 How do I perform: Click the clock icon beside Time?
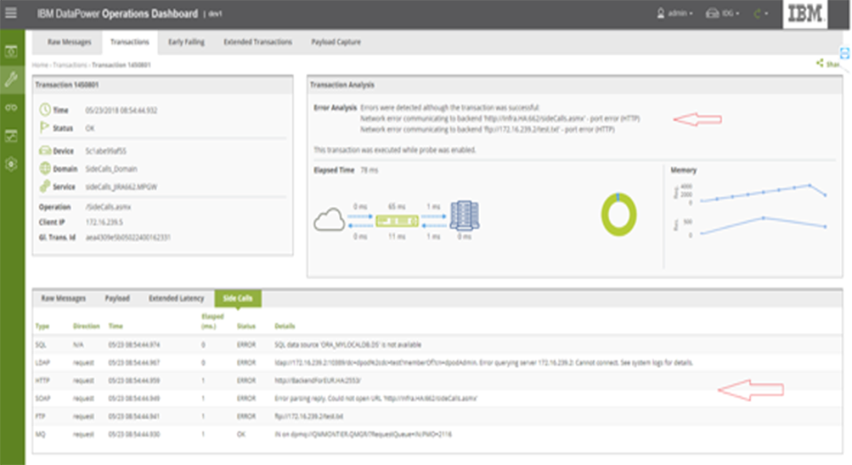[44, 110]
